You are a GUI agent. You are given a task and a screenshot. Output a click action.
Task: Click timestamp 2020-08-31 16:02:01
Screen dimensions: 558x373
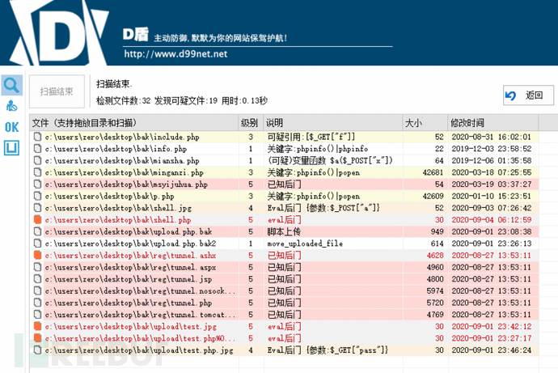pos(492,137)
